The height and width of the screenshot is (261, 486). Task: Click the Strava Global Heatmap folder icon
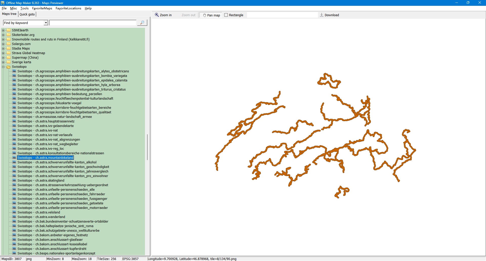click(x=9, y=53)
